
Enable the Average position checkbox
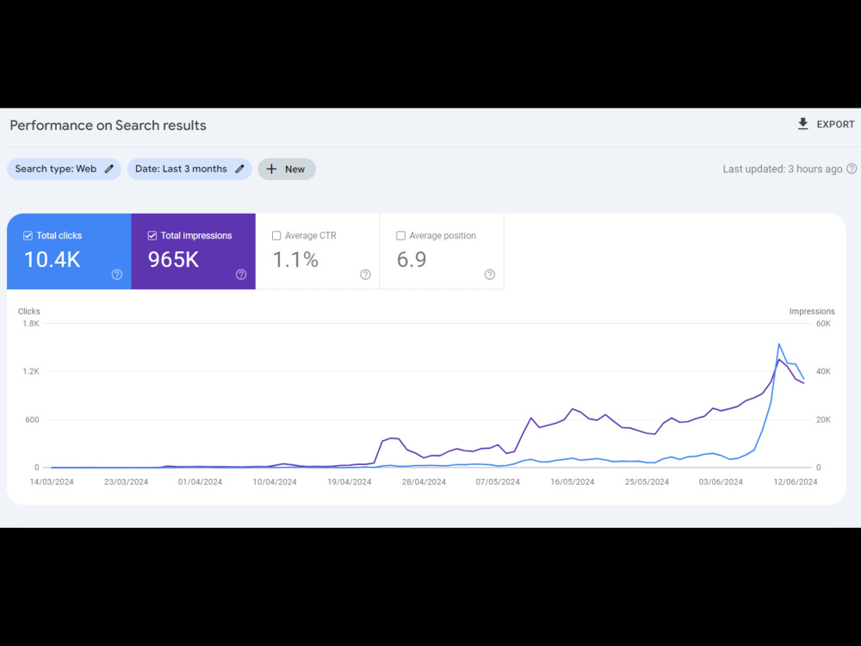tap(401, 236)
